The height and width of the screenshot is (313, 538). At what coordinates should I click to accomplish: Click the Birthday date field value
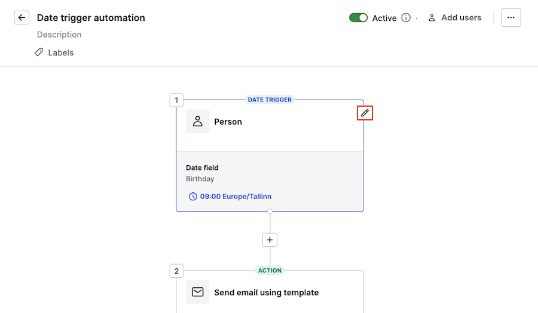[200, 179]
